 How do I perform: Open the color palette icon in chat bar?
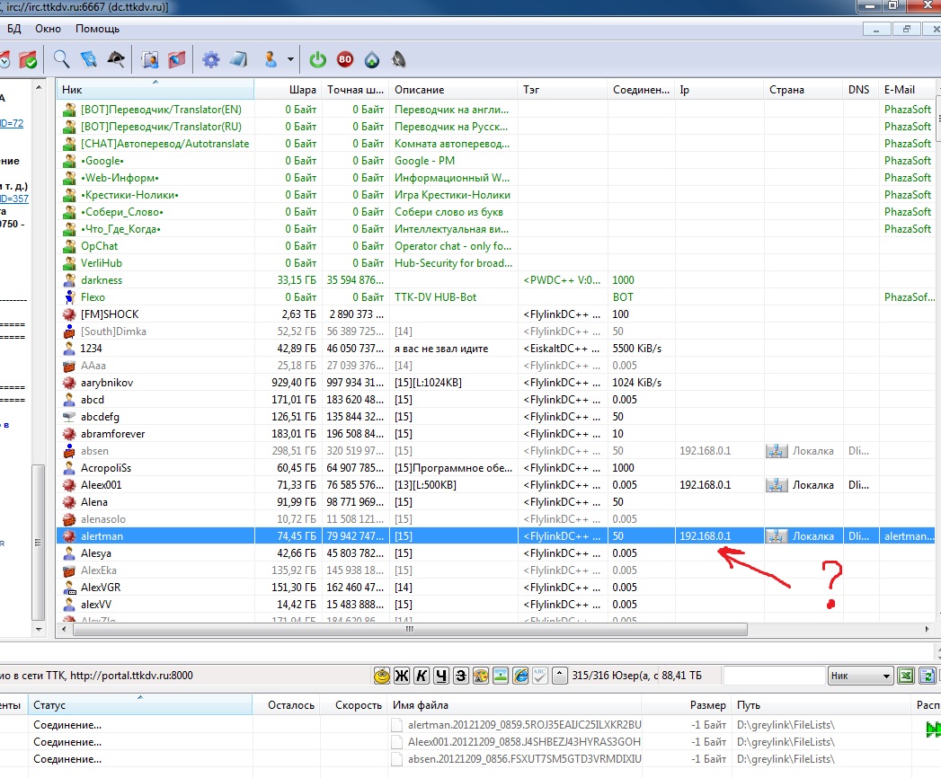click(481, 676)
